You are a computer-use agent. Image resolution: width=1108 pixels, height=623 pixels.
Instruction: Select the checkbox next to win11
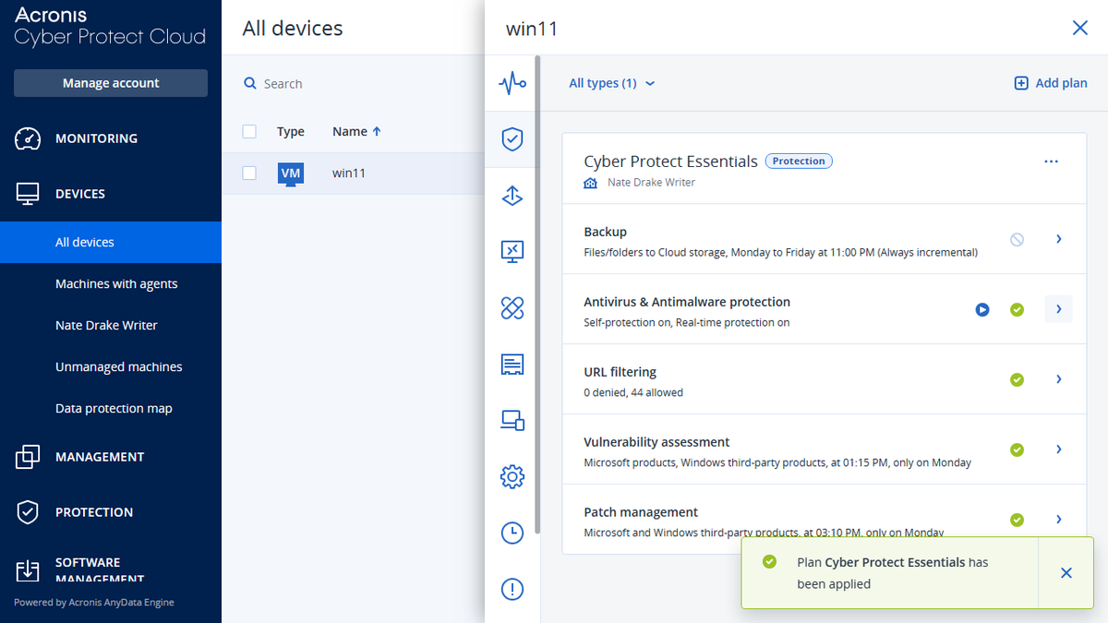click(x=249, y=174)
